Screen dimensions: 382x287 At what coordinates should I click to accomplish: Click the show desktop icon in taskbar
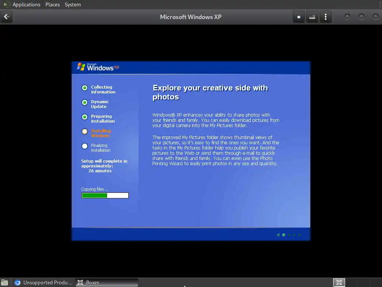tap(4, 283)
